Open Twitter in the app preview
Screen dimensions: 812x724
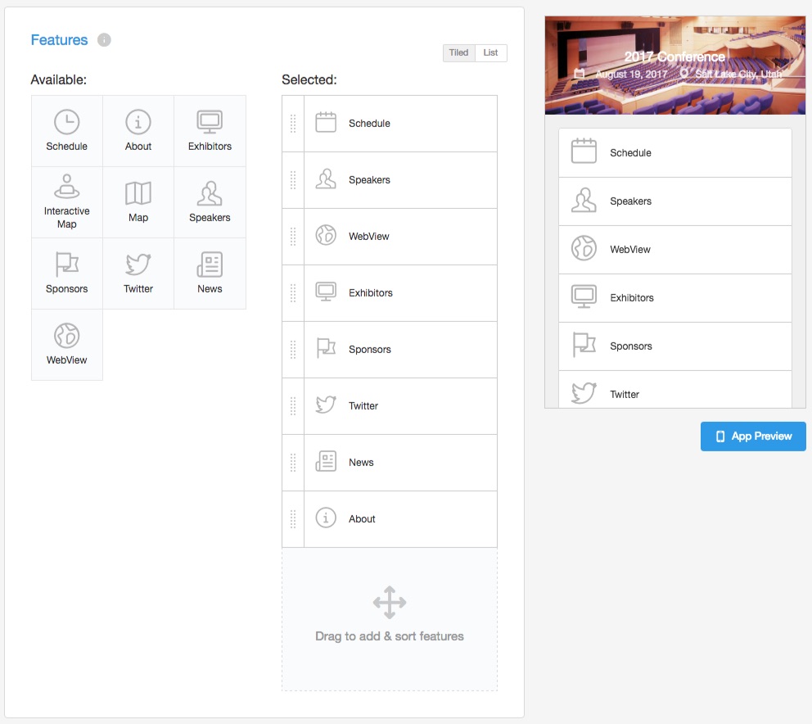point(675,390)
